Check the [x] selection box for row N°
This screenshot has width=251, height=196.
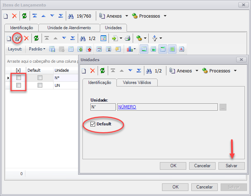(18, 78)
